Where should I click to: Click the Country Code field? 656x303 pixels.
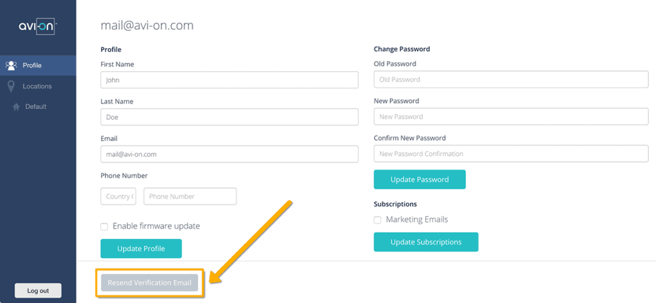[118, 197]
